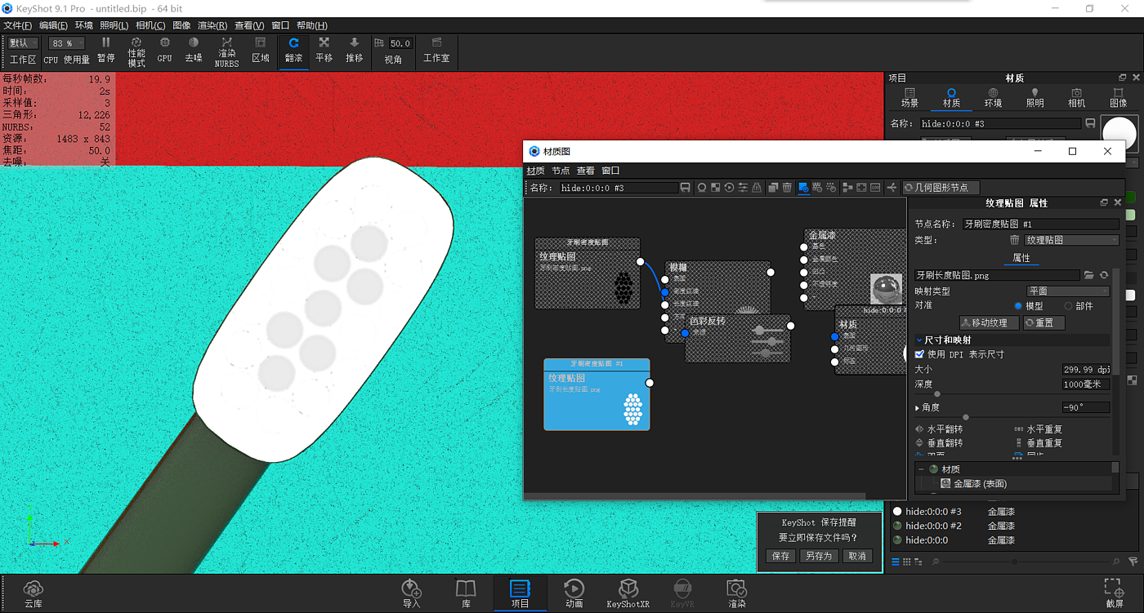
Task: Expand the 角度 angle options
Action: [918, 408]
